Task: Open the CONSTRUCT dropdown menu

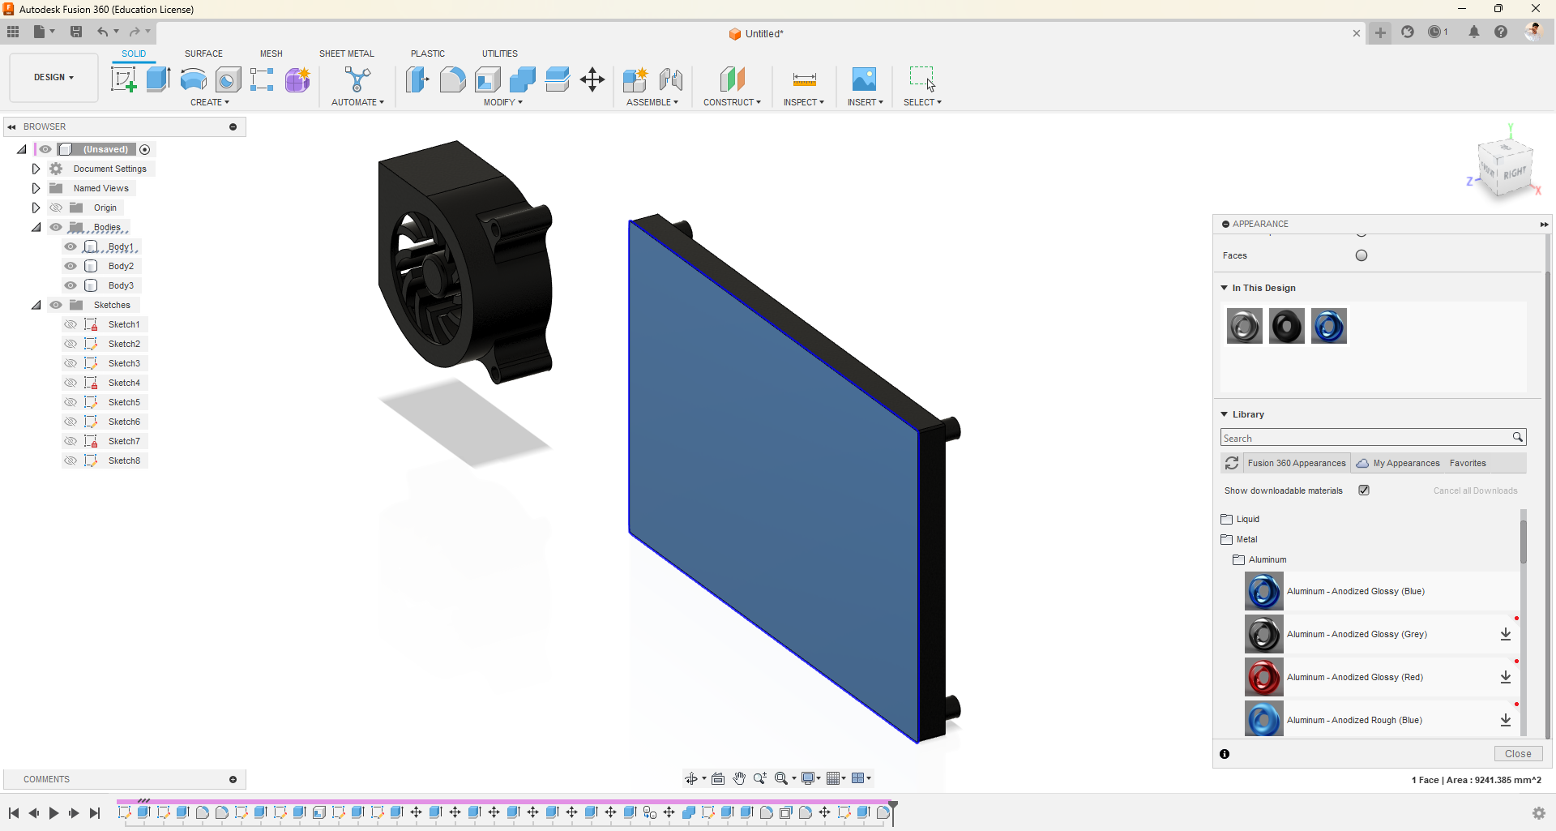Action: 732,102
